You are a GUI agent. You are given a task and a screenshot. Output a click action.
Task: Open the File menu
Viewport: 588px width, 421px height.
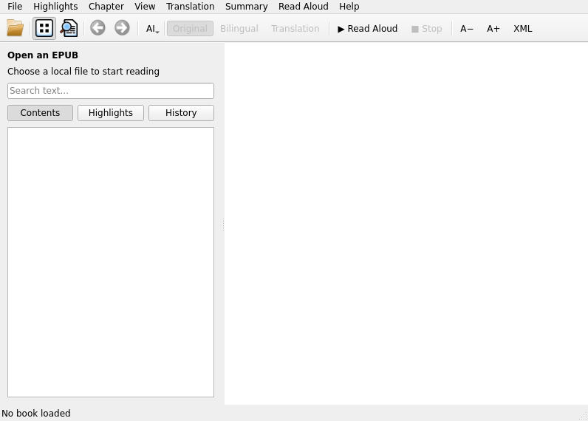[x=15, y=7]
